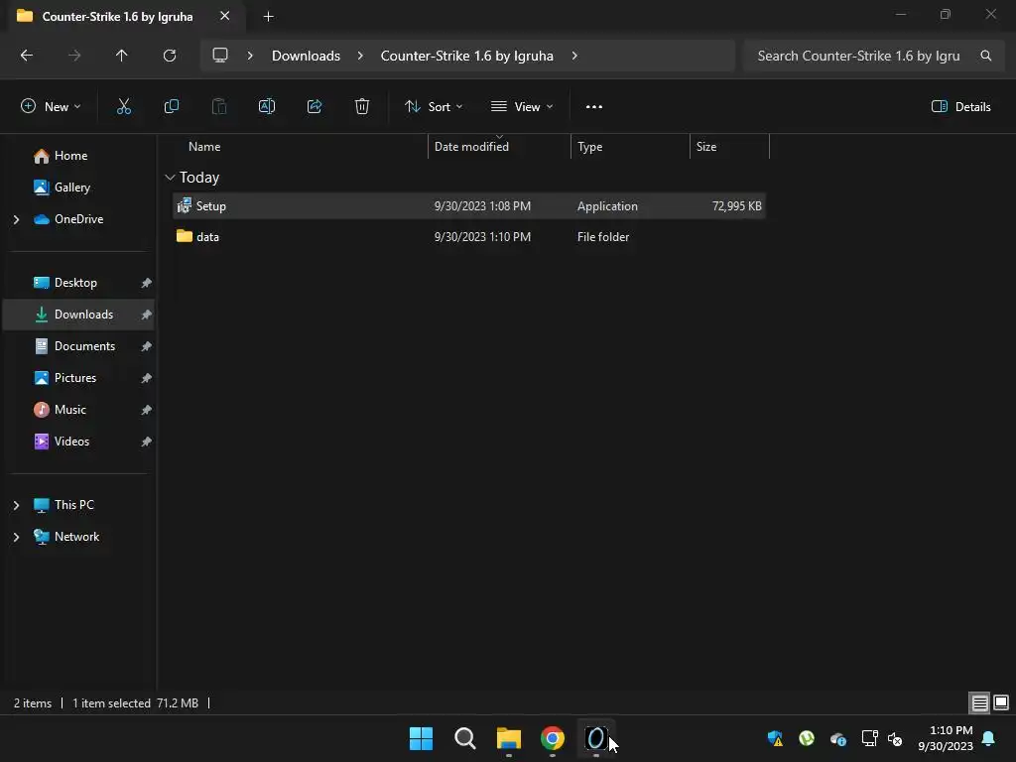Expand Network in navigation pane
Viewport: 1016px width, 762px height.
pos(16,537)
